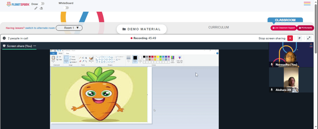Expand the Shapes gallery arrow in Paint
The image size is (318, 129).
pyautogui.click(x=114, y=62)
